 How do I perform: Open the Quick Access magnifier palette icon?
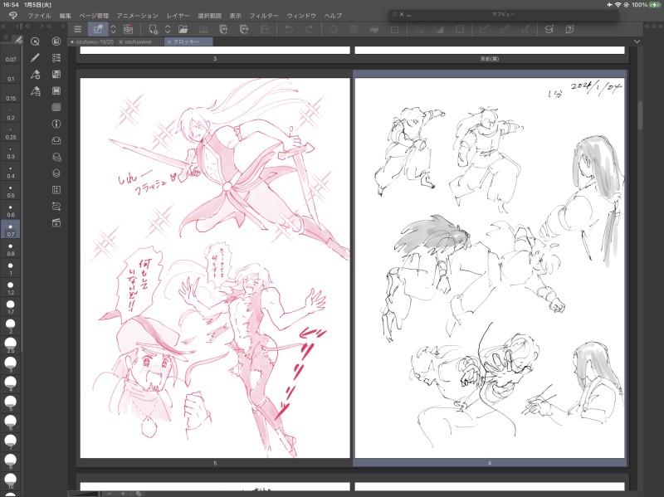coord(35,41)
